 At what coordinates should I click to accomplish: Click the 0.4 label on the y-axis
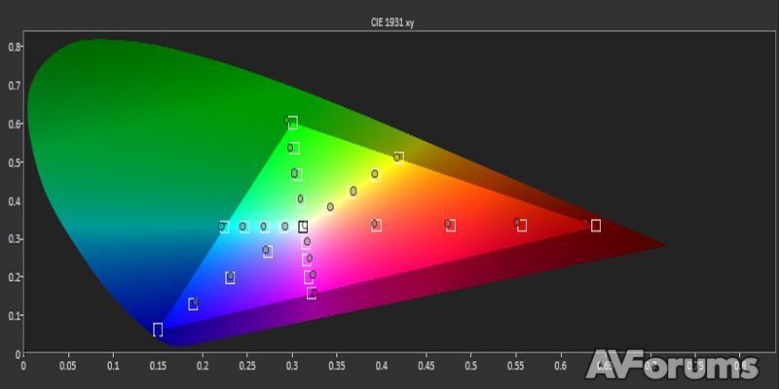click(x=15, y=200)
